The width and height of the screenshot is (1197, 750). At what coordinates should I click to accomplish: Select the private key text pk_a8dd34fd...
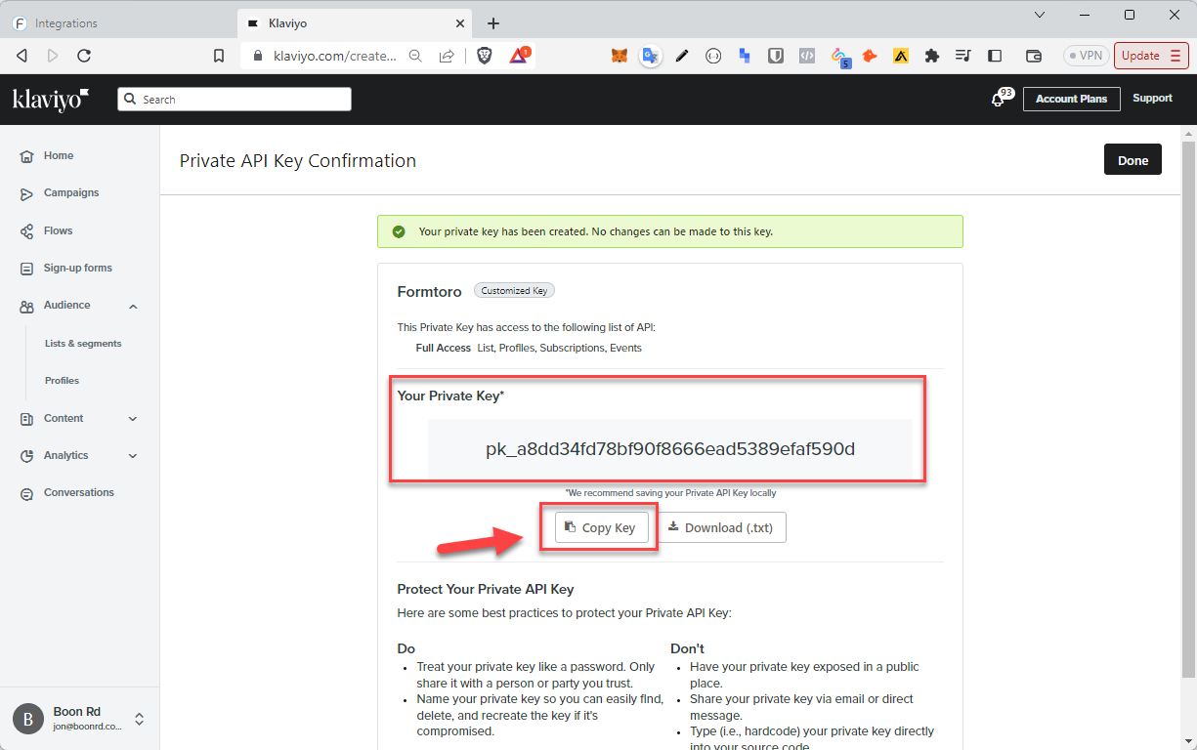point(670,449)
